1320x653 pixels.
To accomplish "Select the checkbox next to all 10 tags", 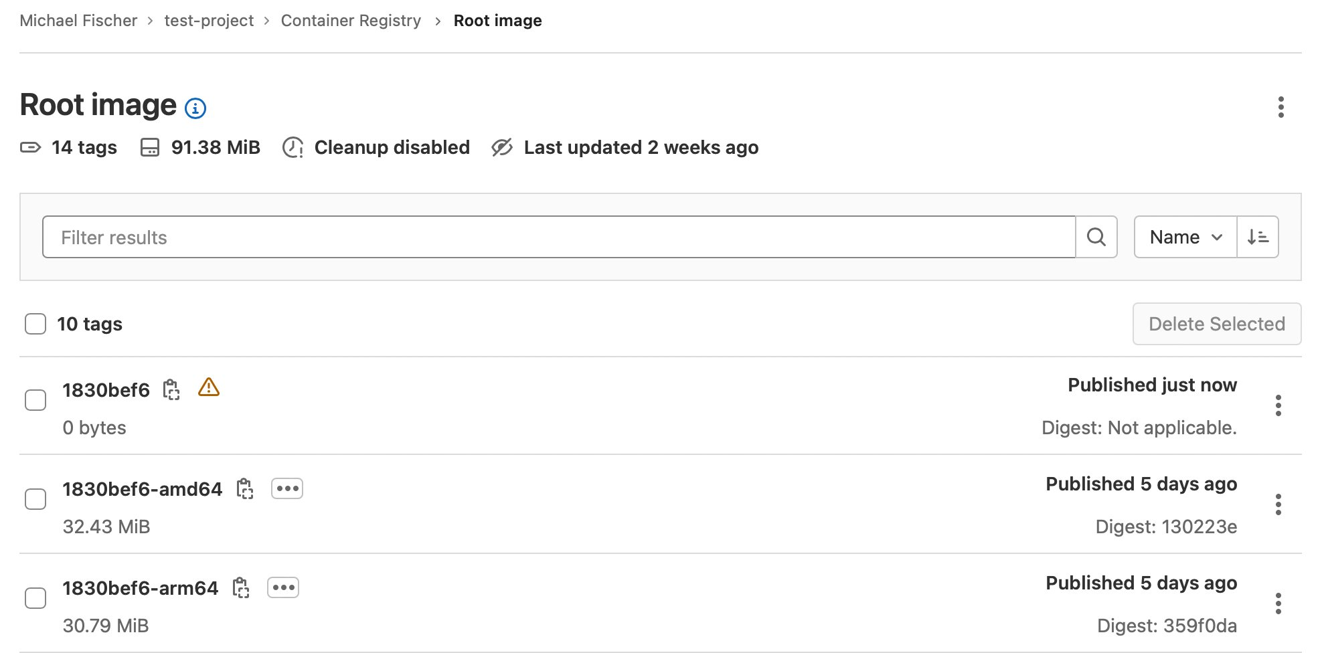I will pyautogui.click(x=35, y=324).
